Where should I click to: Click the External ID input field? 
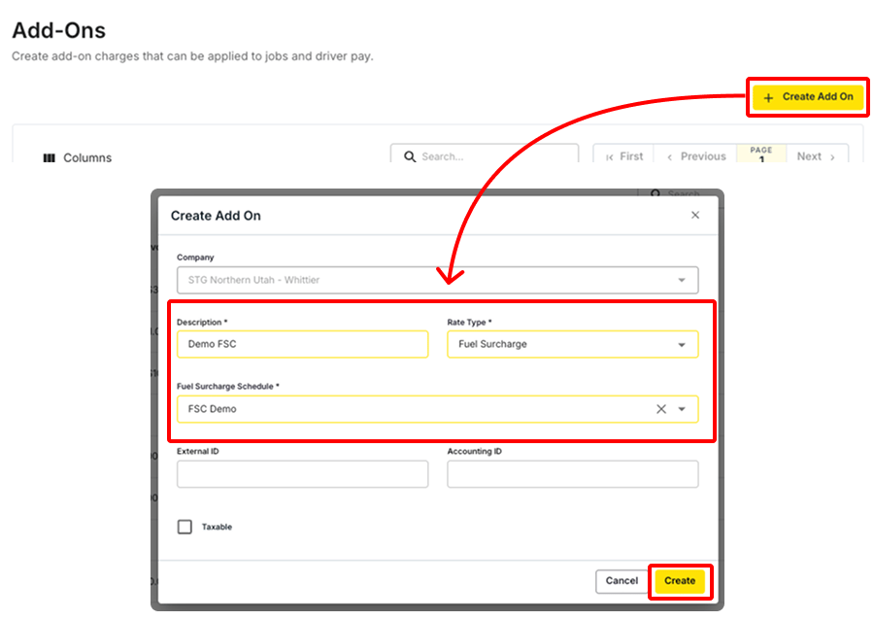[x=303, y=474]
